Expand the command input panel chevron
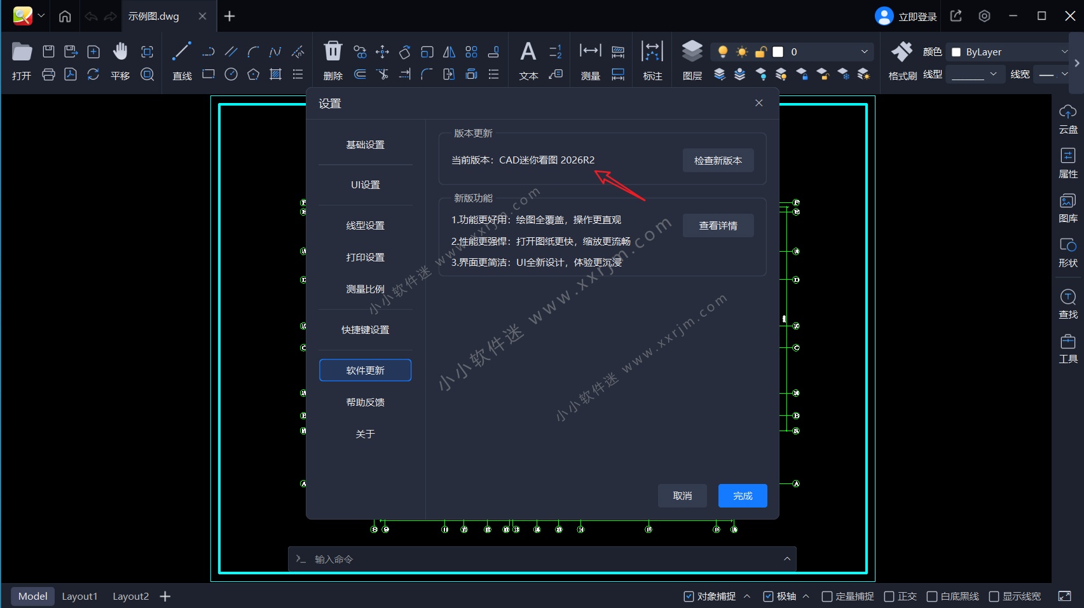The height and width of the screenshot is (608, 1084). coord(787,559)
